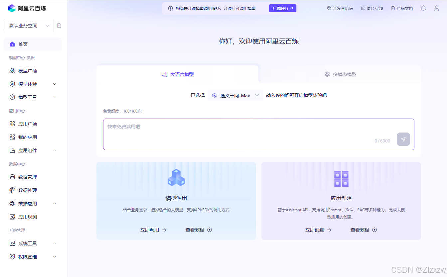Expand the 数据应用 menu chevron
Screen dimensions: 447x277
click(x=55, y=204)
